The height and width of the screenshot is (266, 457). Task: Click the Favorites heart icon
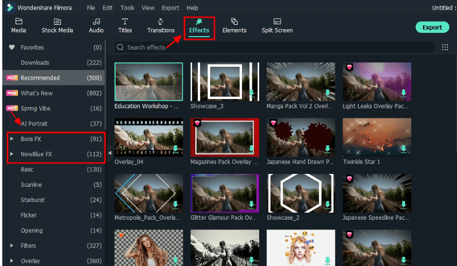[x=12, y=47]
